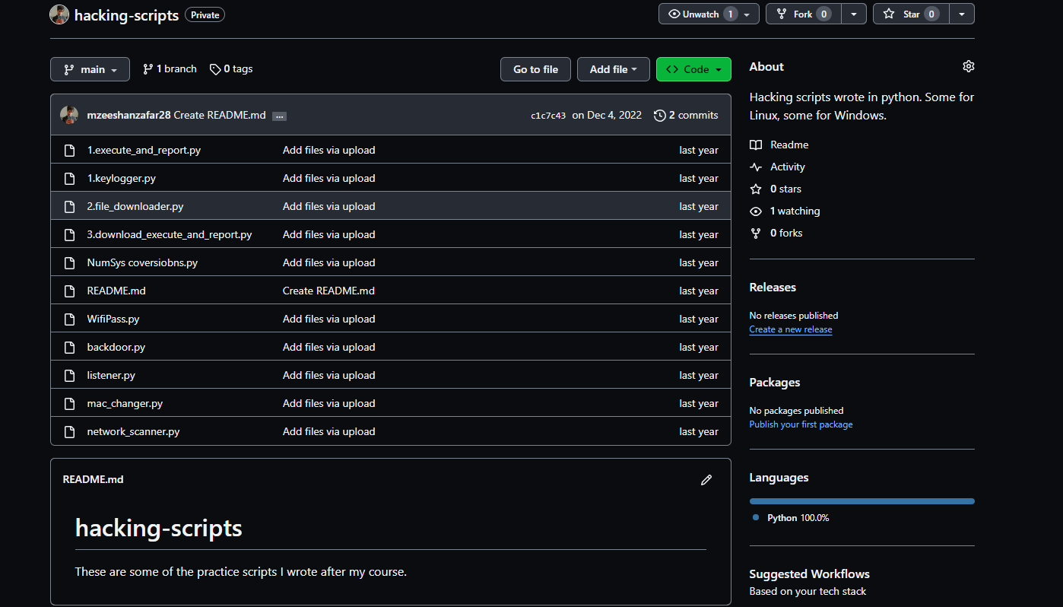The image size is (1063, 607).
Task: Click the repository owner avatar beside hacking-scripts
Action: (59, 14)
